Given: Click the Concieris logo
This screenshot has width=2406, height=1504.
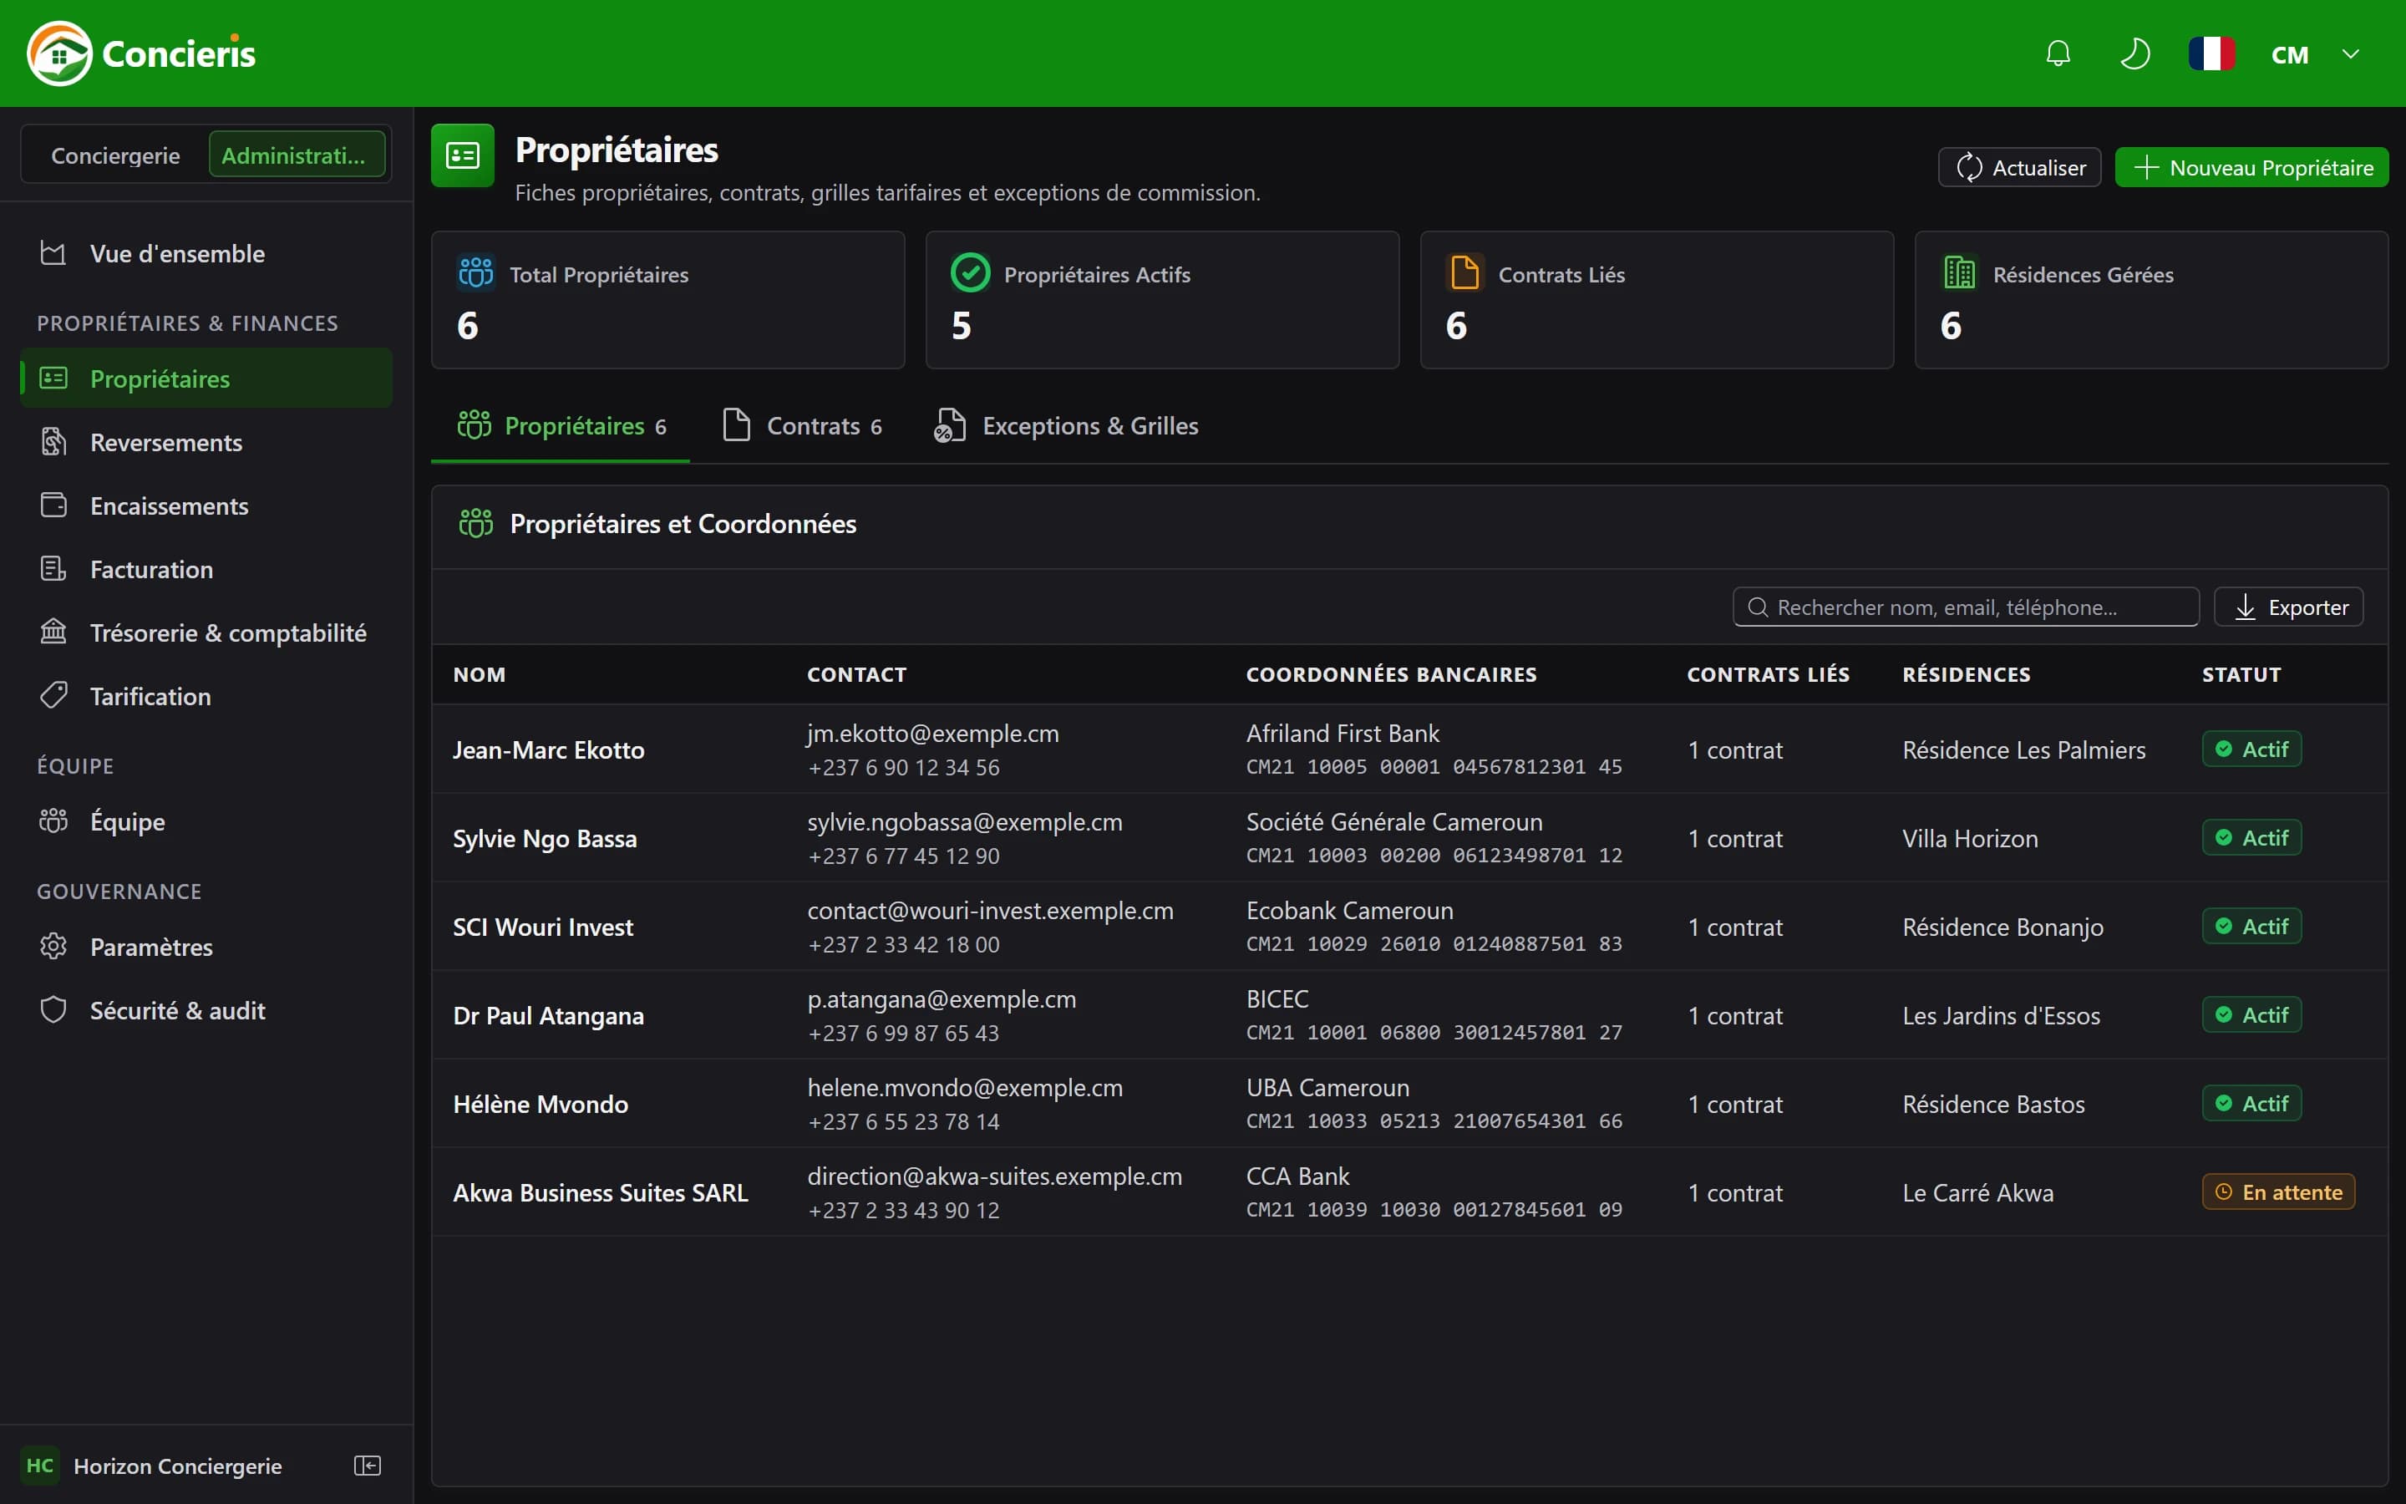Looking at the screenshot, I should (x=141, y=53).
